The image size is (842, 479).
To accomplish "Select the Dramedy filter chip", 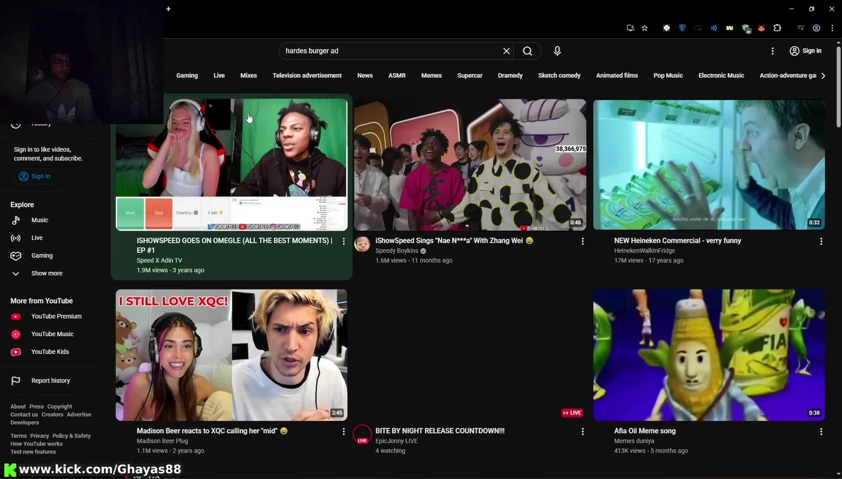I will [510, 76].
